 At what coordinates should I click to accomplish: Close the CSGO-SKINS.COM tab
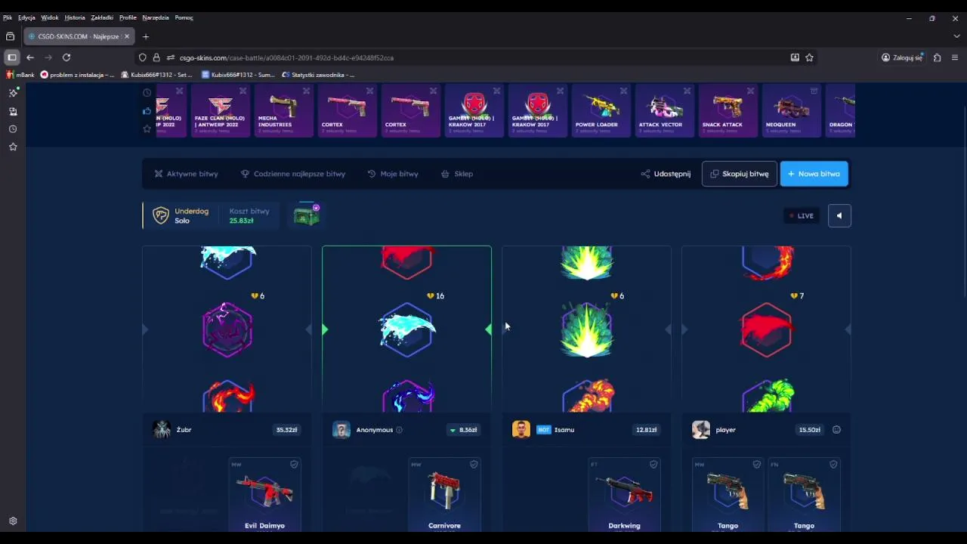(x=127, y=36)
